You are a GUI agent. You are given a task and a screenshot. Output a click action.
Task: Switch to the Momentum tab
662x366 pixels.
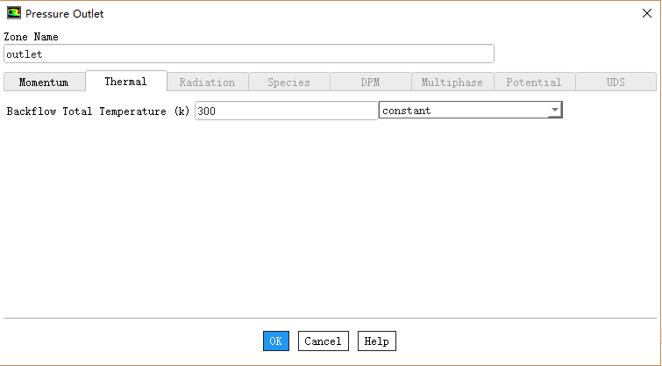tap(44, 83)
